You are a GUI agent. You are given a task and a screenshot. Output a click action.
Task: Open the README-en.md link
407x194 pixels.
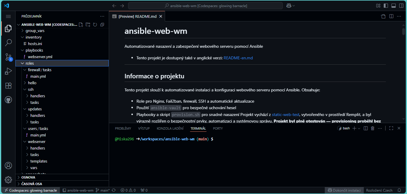coord(238,58)
